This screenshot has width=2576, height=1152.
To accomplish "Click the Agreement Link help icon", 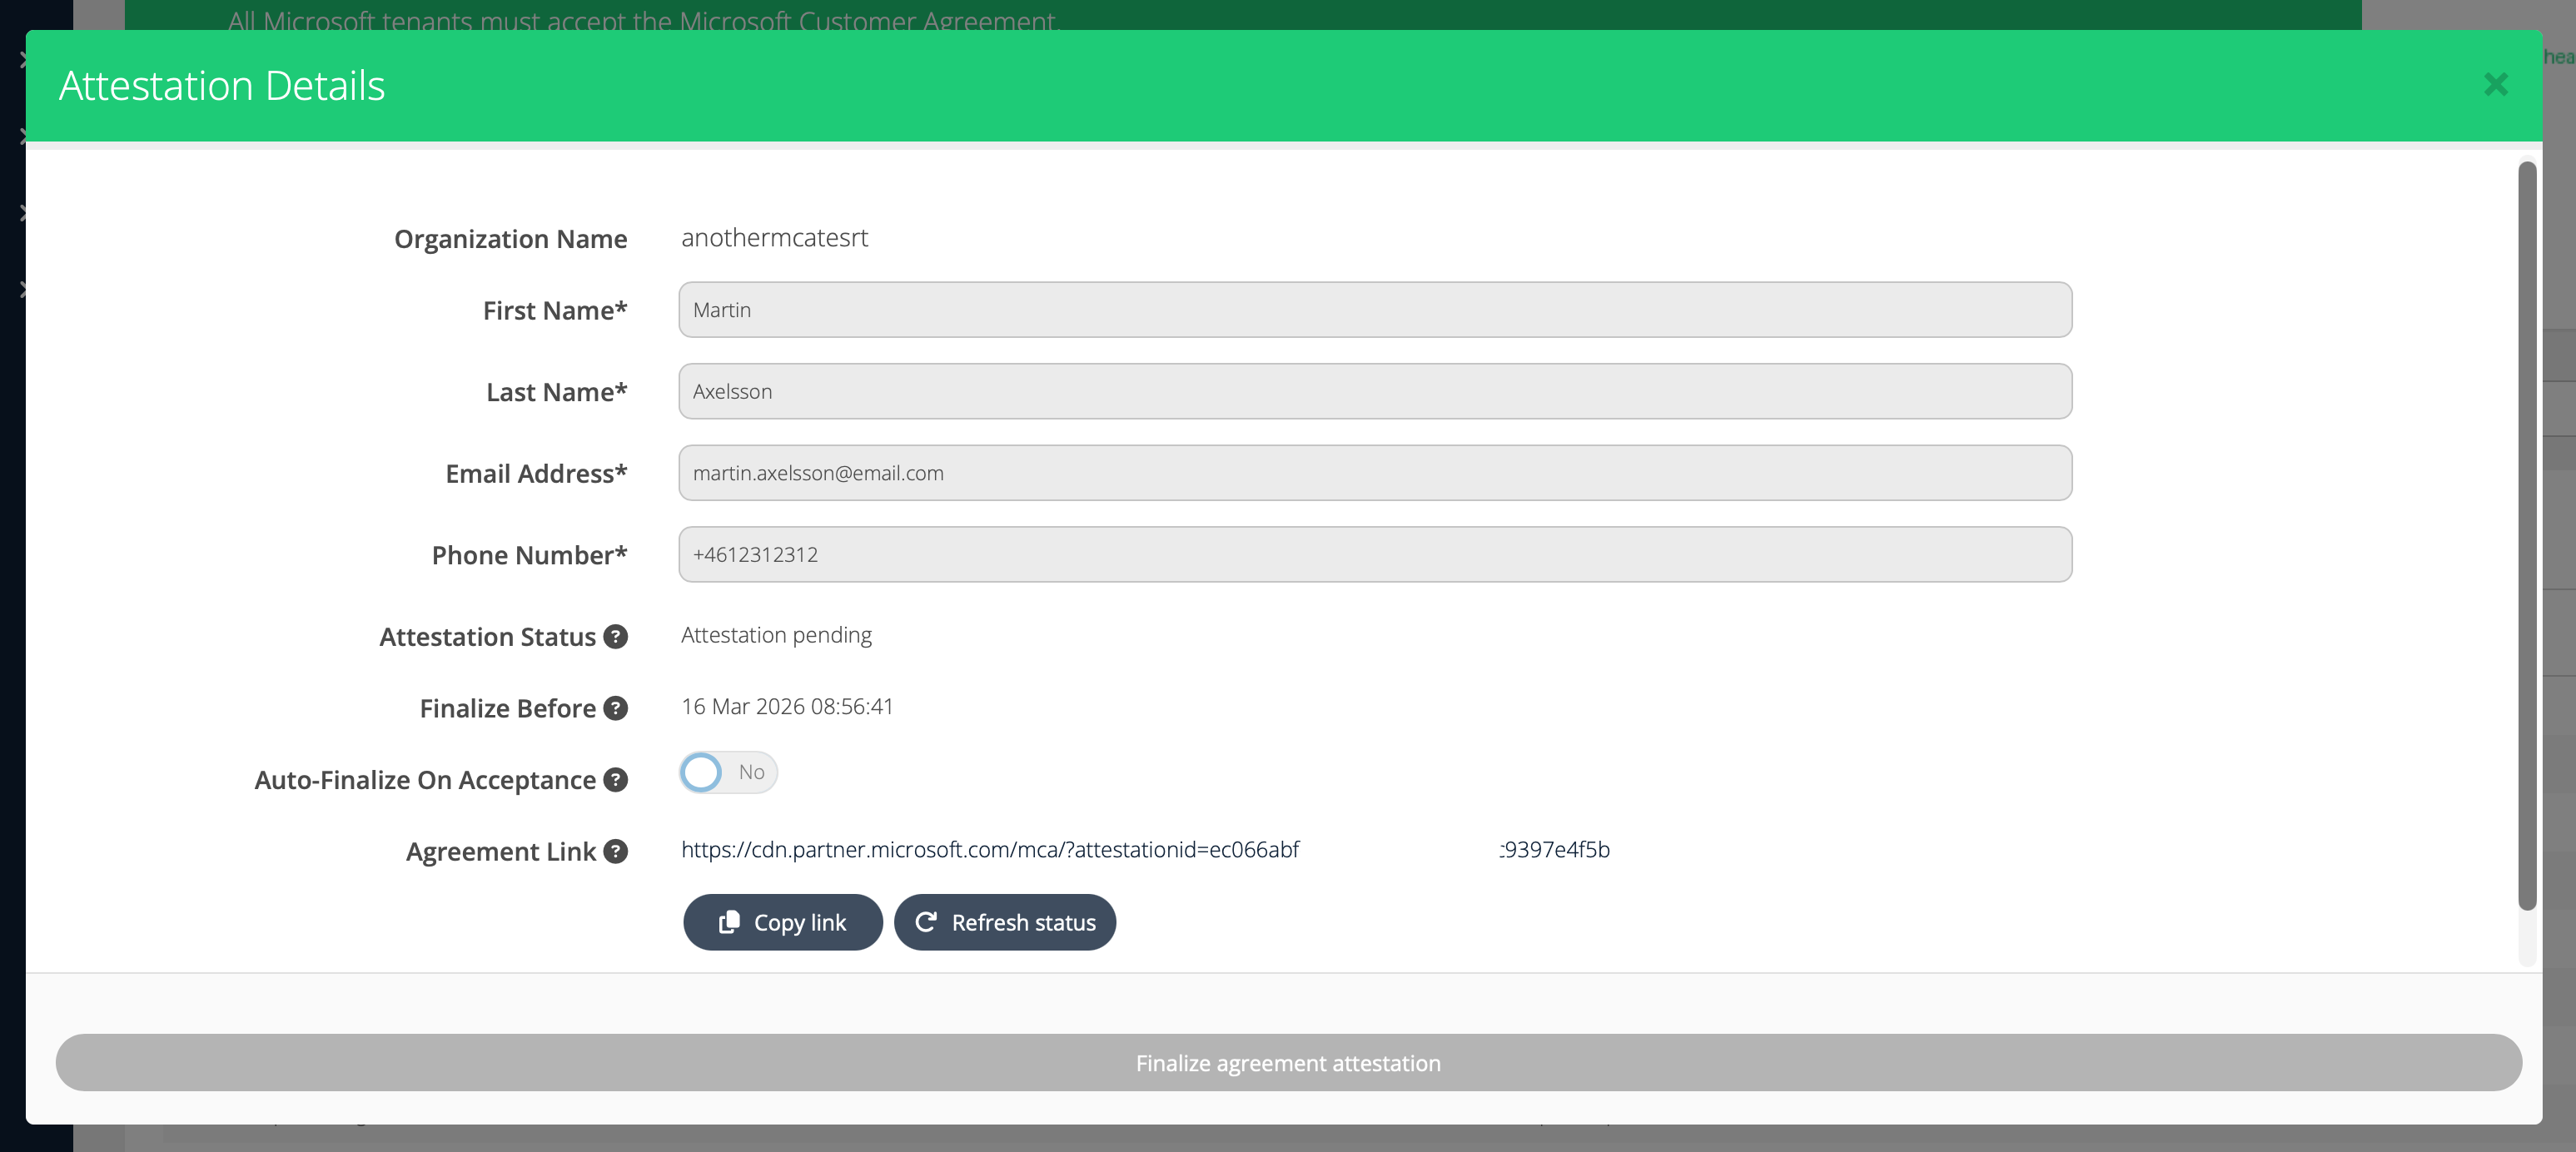I will pyautogui.click(x=616, y=851).
